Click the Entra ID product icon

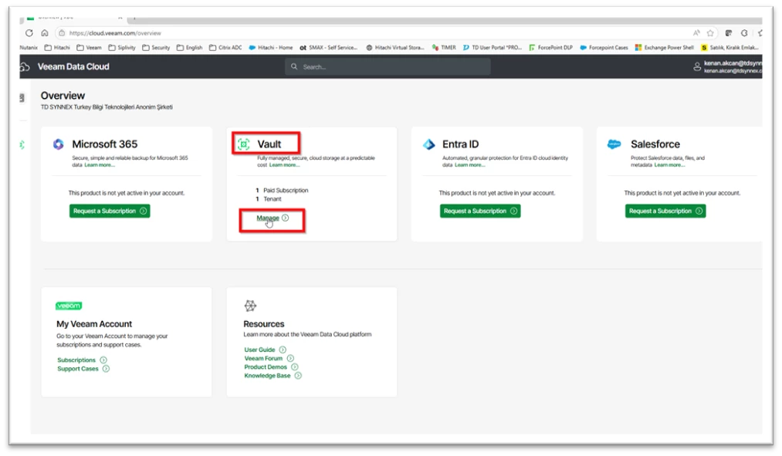(x=429, y=144)
